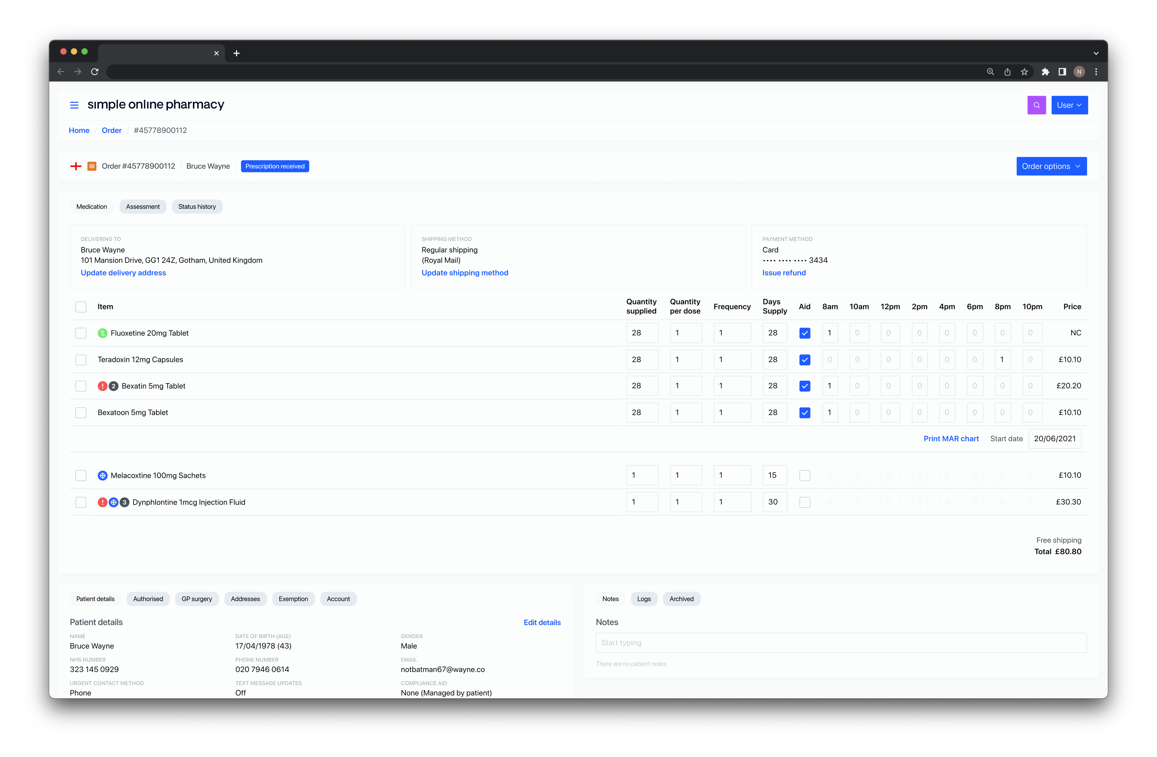The height and width of the screenshot is (757, 1157).
Task: Click Edit details link
Action: pyautogui.click(x=542, y=623)
